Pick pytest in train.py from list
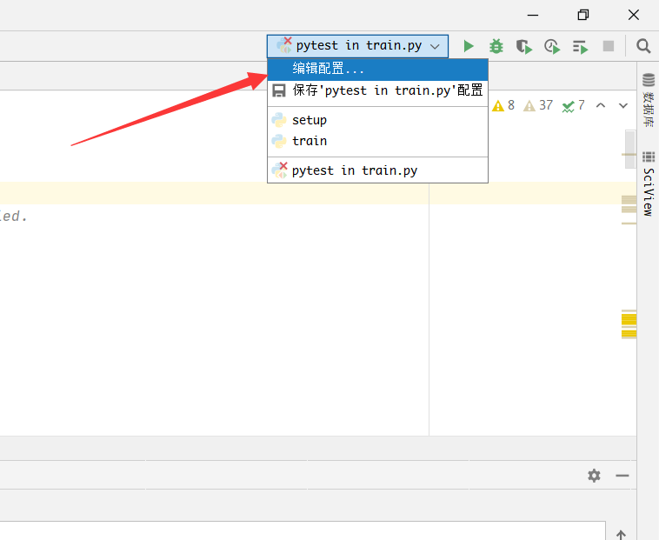The image size is (659, 540). [377, 170]
